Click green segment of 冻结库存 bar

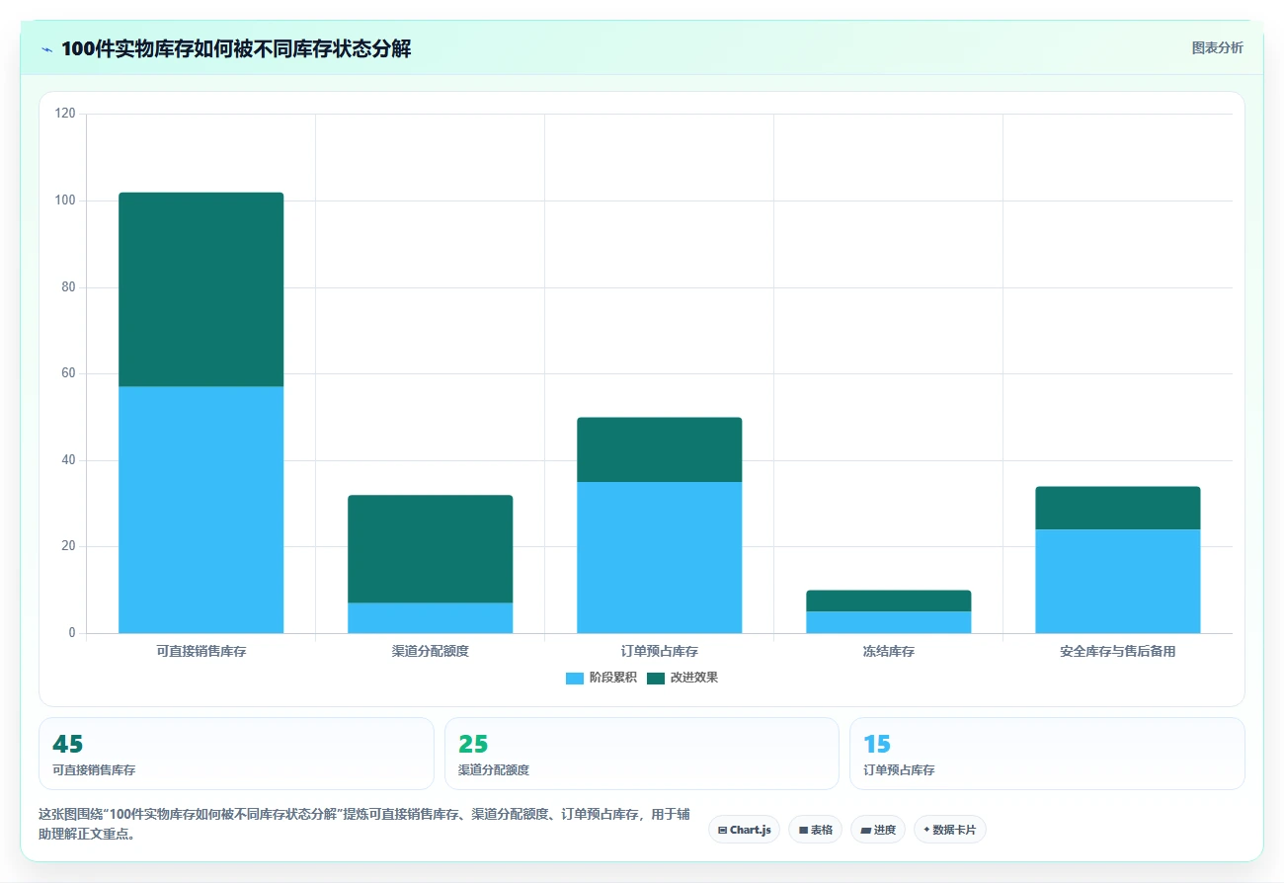coord(889,601)
